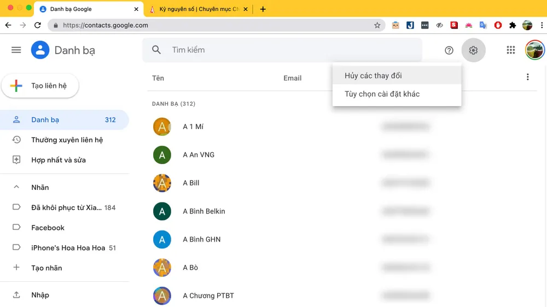
Task: Open the Facebook label
Action: coord(65,228)
